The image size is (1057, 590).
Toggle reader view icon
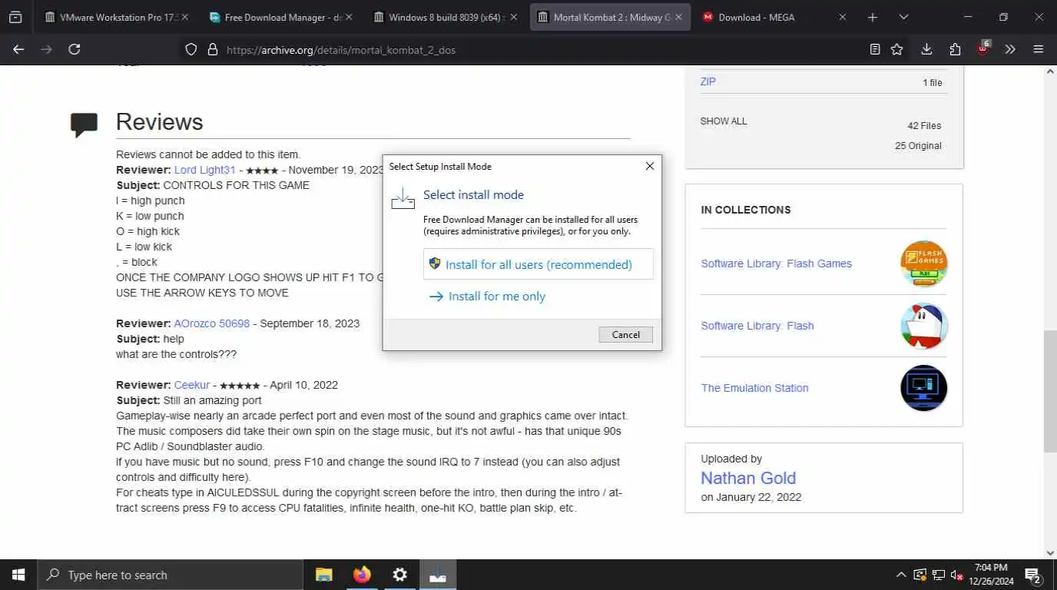click(x=875, y=49)
